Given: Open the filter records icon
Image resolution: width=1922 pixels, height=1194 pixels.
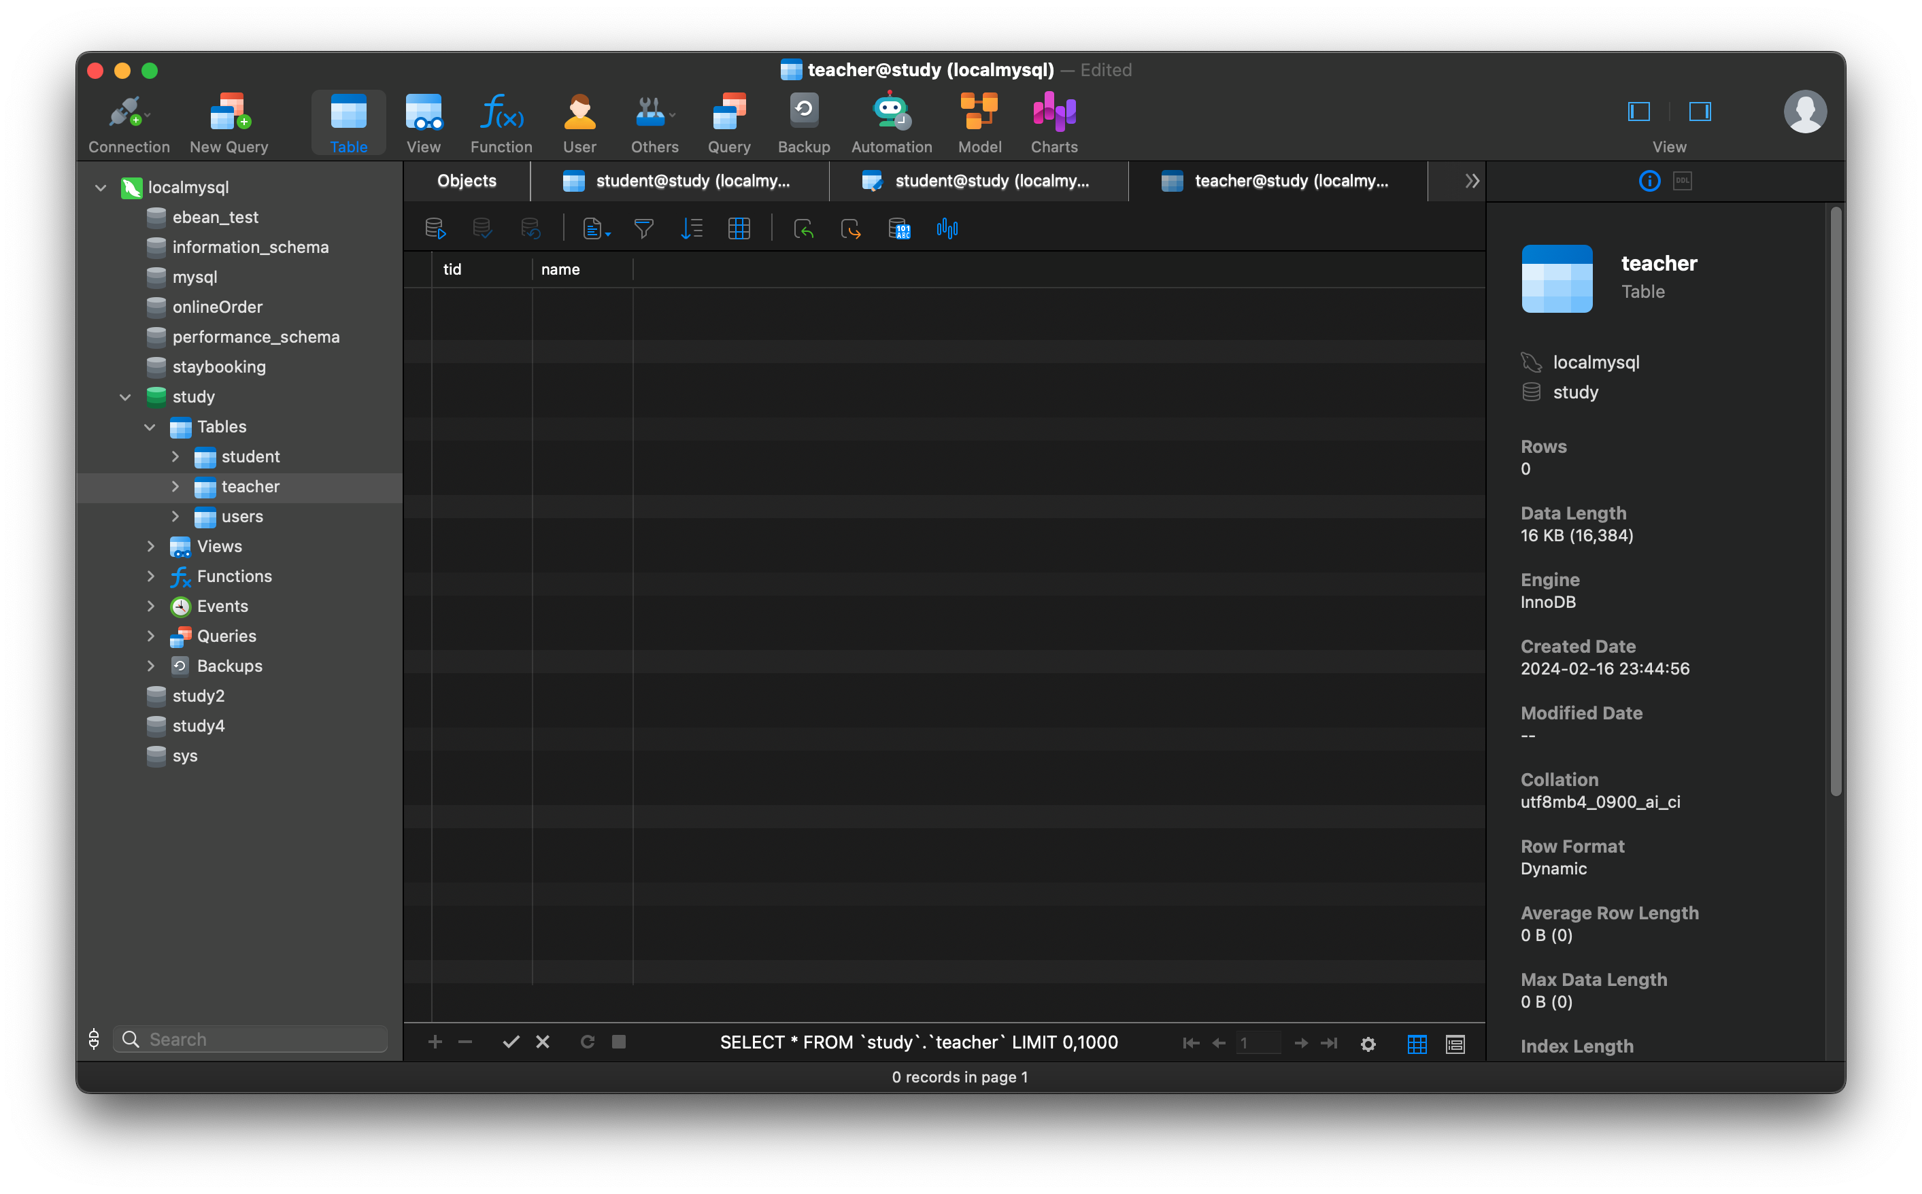Looking at the screenshot, I should click(643, 228).
